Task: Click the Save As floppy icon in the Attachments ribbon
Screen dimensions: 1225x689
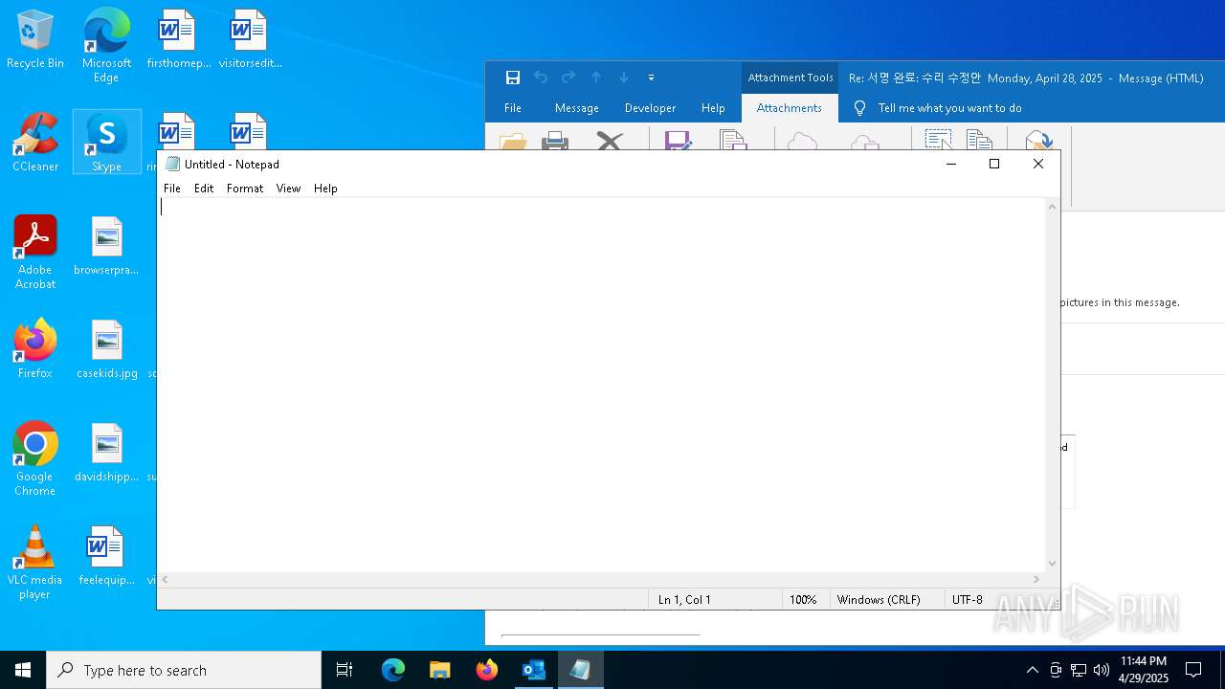Action: (x=678, y=142)
